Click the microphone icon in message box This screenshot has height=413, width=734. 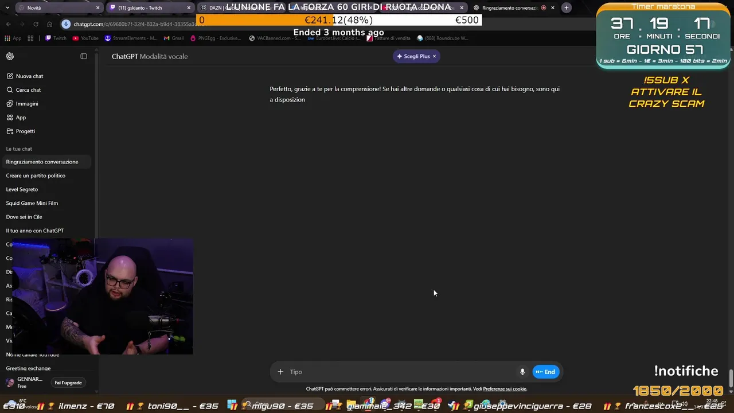coord(522,372)
